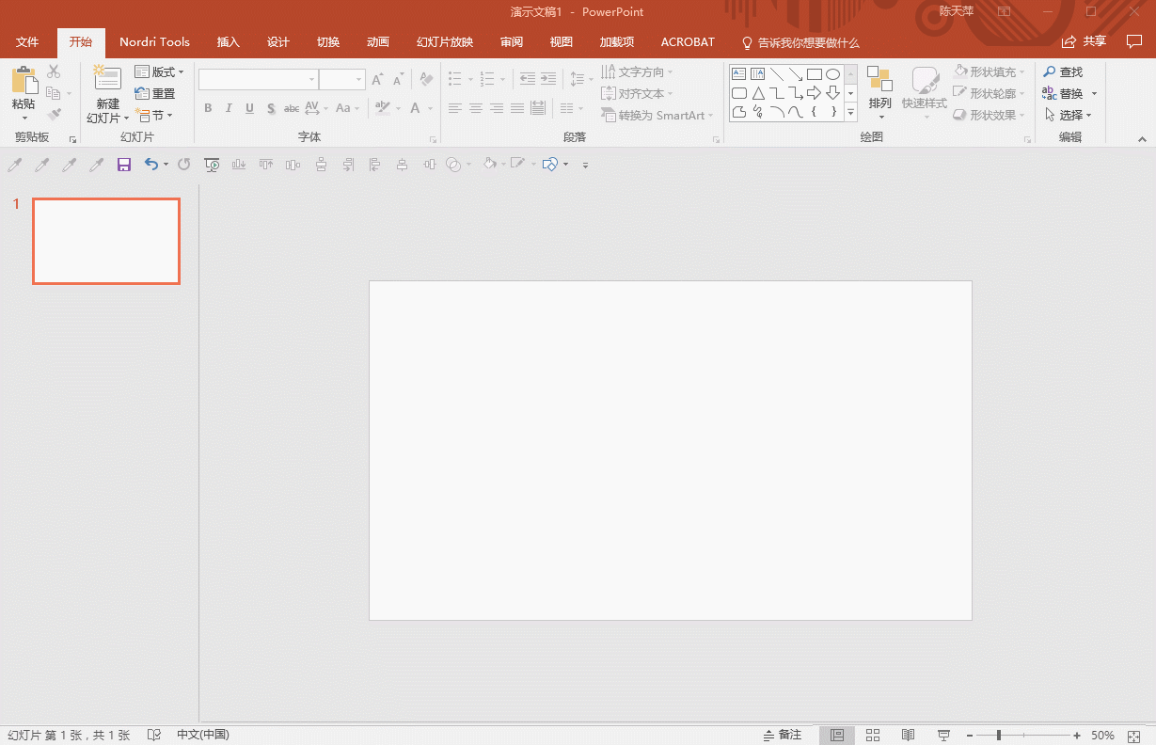Open 备注 Notes in the status bar
This screenshot has width=1156, height=745.
pyautogui.click(x=783, y=736)
